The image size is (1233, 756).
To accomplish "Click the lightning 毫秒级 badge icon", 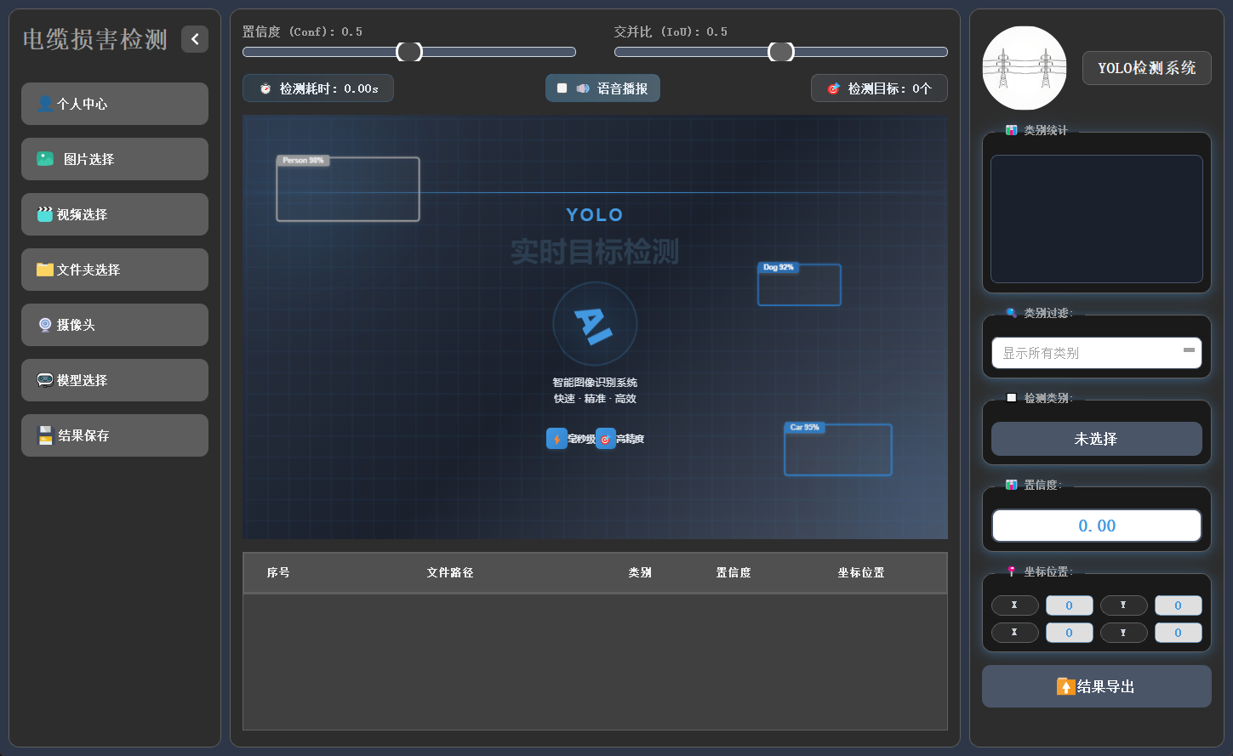I will (x=557, y=439).
